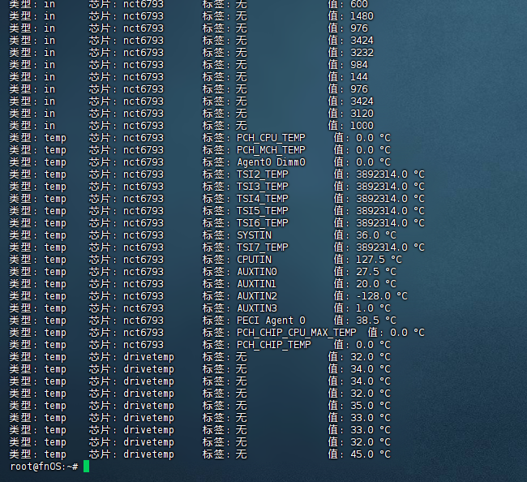Select the TSI6_TEMP label
This screenshot has width=527, height=482.
point(262,223)
